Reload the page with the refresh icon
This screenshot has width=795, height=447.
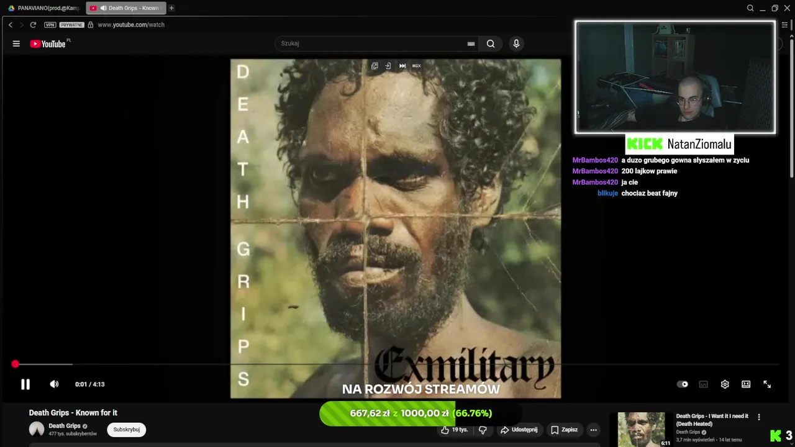pyautogui.click(x=33, y=25)
